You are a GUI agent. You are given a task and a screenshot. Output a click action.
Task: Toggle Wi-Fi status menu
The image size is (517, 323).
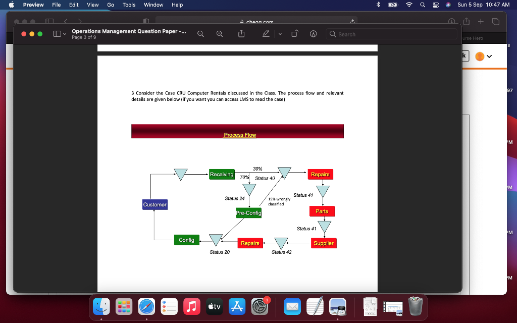tap(408, 5)
